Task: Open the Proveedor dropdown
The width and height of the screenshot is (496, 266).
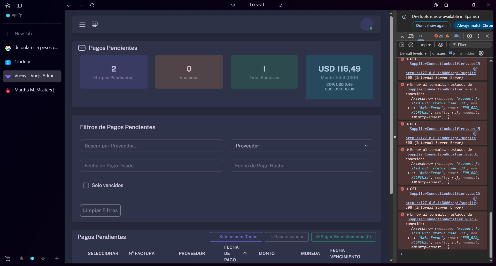Action: pos(302,146)
